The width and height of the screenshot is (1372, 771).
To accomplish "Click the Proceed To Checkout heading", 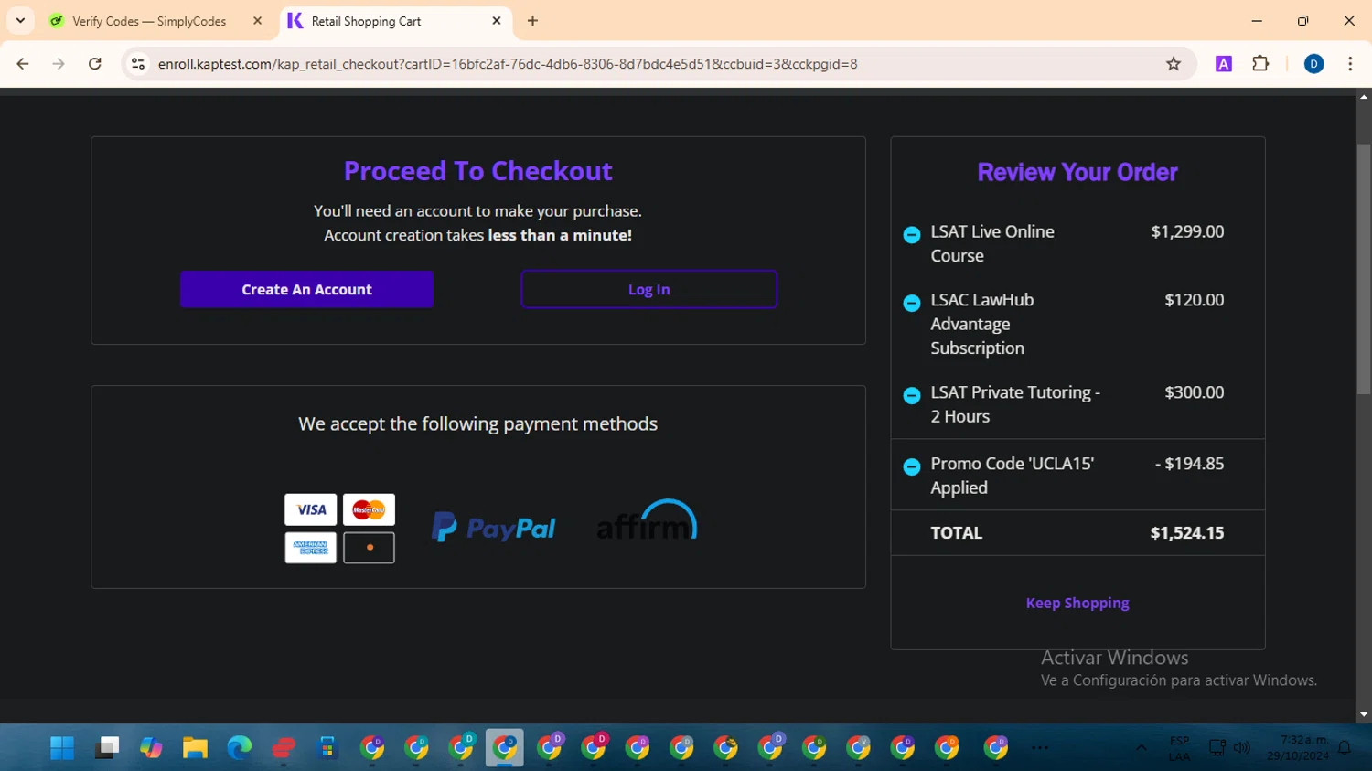I will pos(477,171).
